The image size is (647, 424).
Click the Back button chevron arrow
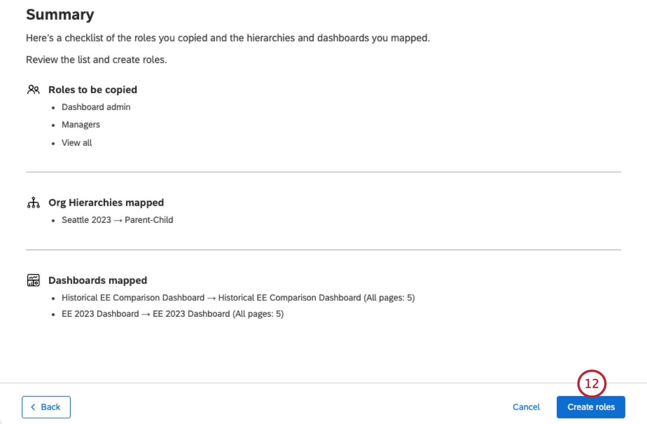tap(33, 407)
